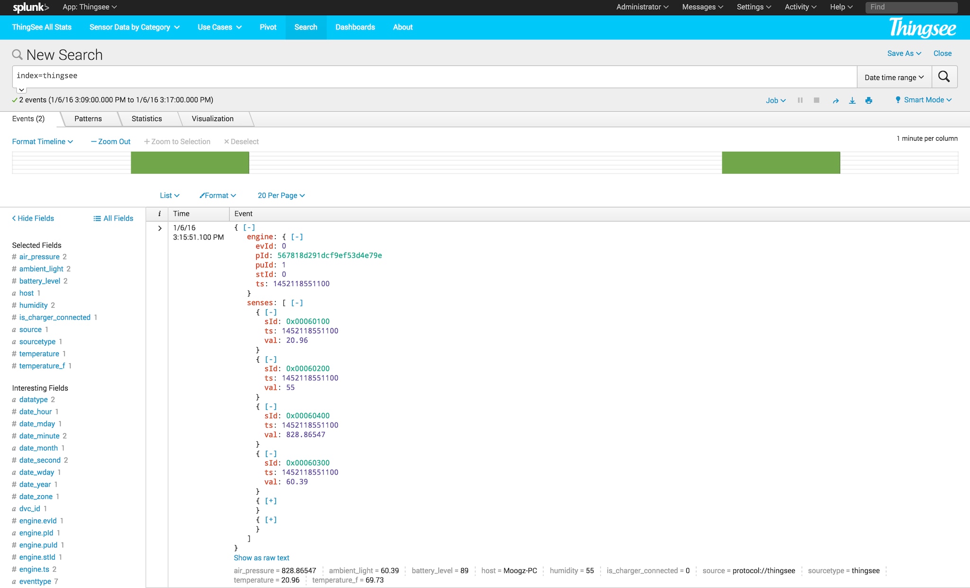Open Help menu

click(841, 7)
